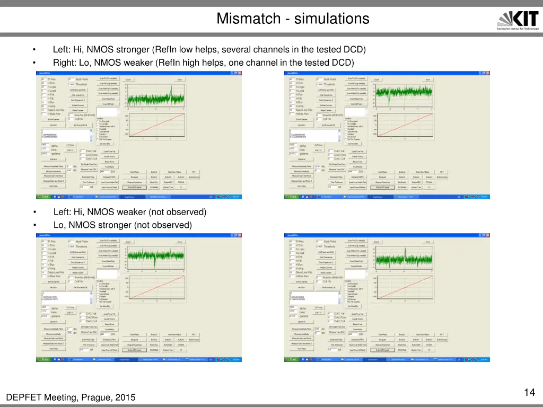The width and height of the screenshot is (543, 407).
Task: Close the window in bottom-left screenshot
Action: click(239, 235)
